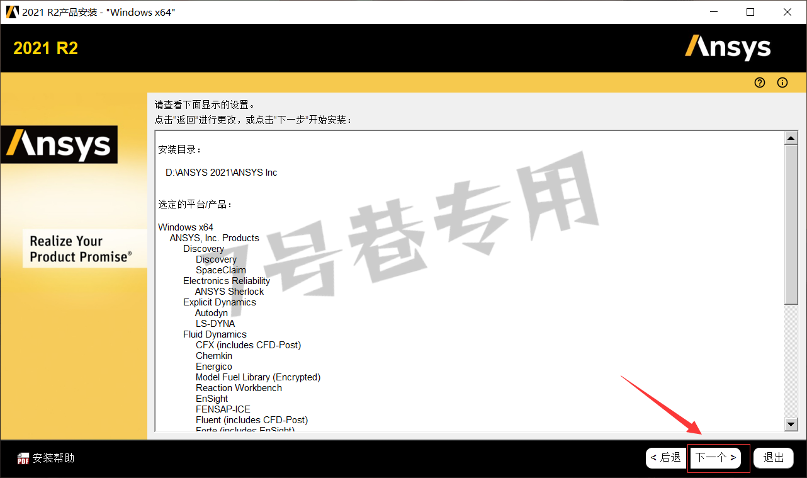Click the Ansys logo on left sidebar

pos(59,144)
